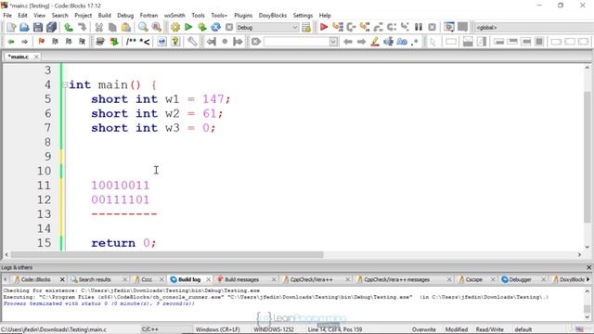Viewport: 594px width, 334px height.
Task: Redo the last undone edit
Action: coord(82,27)
